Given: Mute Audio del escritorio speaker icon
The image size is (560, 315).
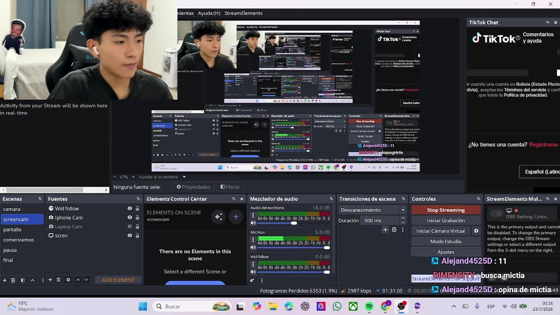Looking at the screenshot, I should [x=253, y=223].
